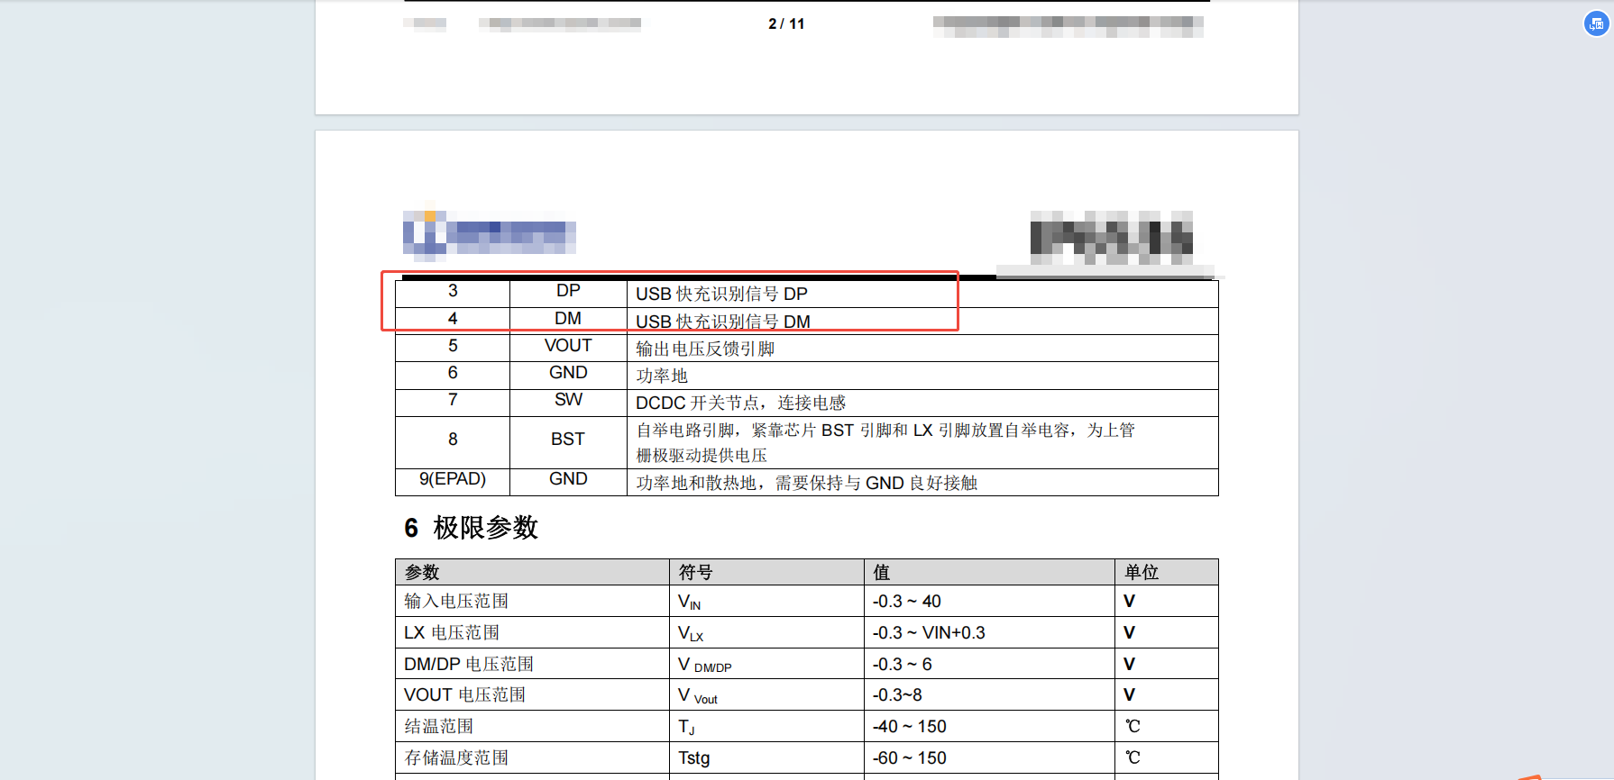This screenshot has width=1614, height=780.
Task: Click the value '-0.3 ~ VIN+0.3'
Action: (x=929, y=632)
